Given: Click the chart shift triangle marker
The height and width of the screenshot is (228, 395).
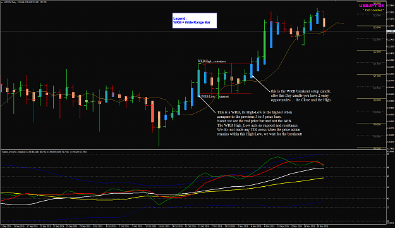Looking at the screenshot, I should click(x=336, y=1).
